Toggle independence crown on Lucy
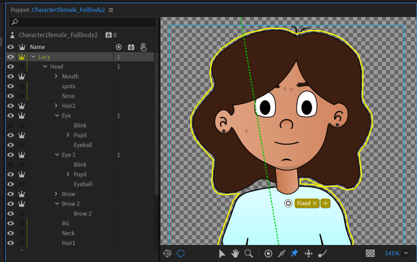 [22, 57]
